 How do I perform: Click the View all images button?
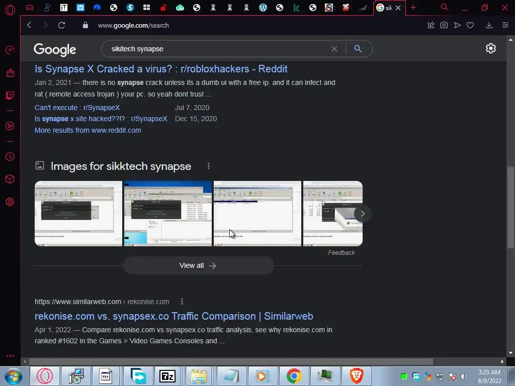click(198, 265)
